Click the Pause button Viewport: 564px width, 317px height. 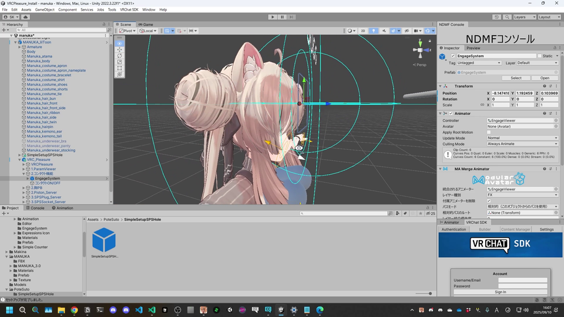(x=282, y=17)
